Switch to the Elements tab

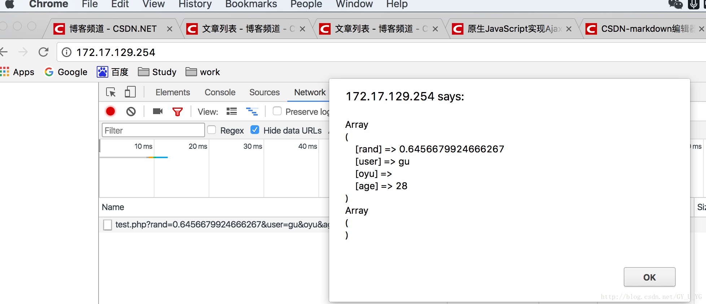click(x=173, y=92)
